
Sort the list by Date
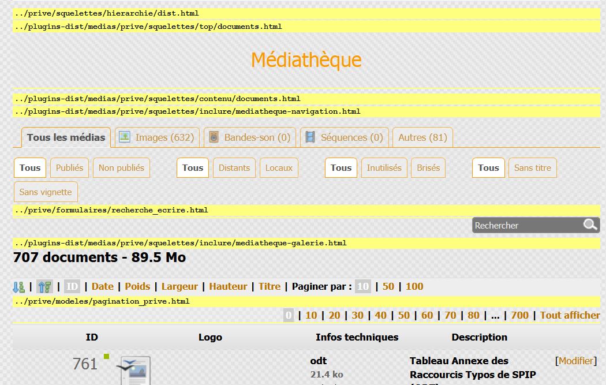coord(103,286)
